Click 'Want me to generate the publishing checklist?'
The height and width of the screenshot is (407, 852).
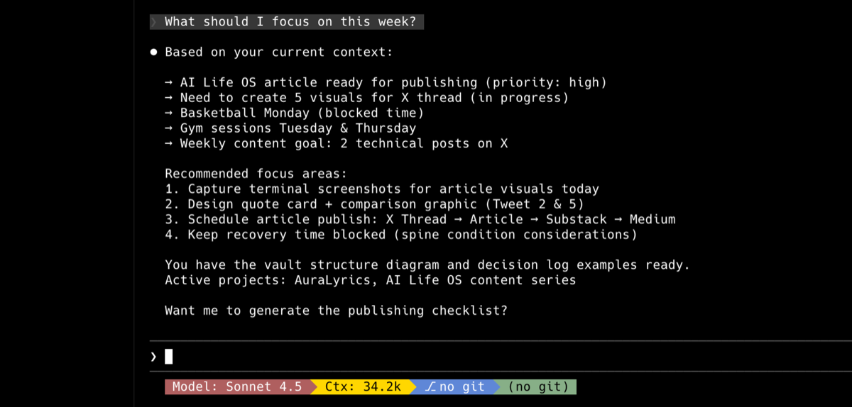(336, 311)
